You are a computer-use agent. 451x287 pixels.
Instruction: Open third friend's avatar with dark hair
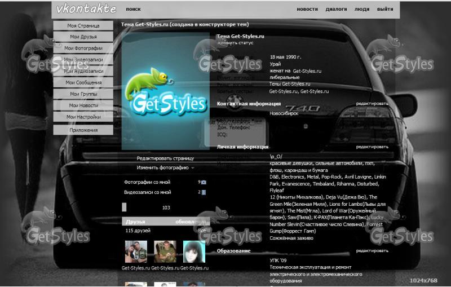194,252
